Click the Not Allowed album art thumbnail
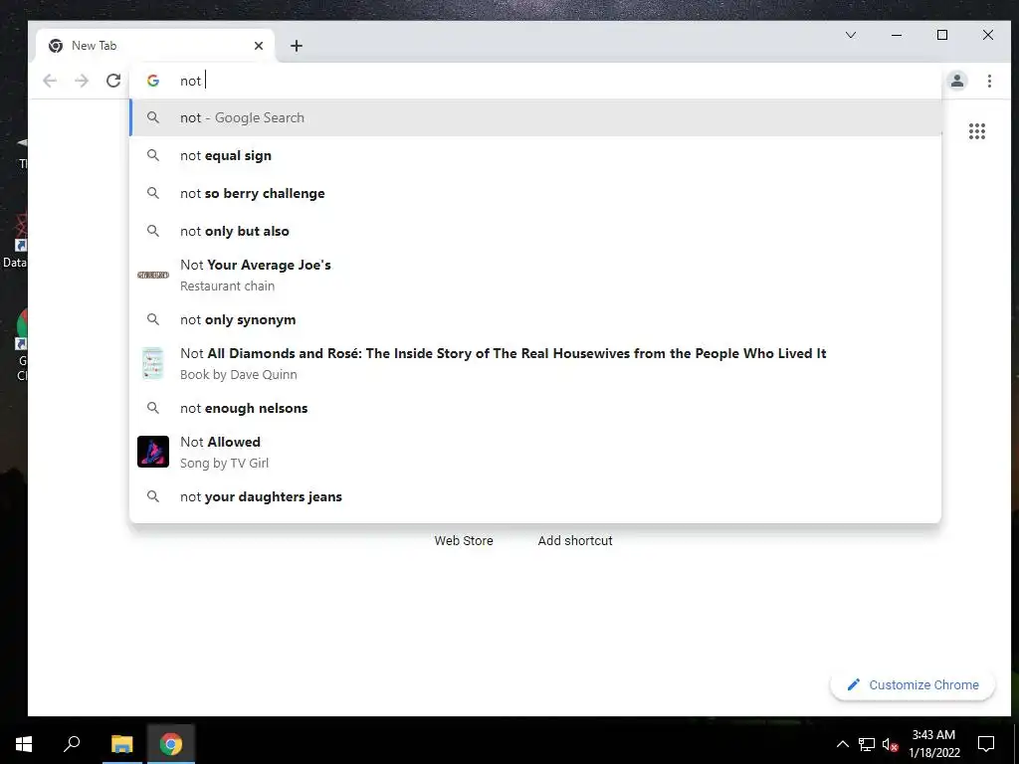Screen dimensions: 1019x764 point(153,452)
